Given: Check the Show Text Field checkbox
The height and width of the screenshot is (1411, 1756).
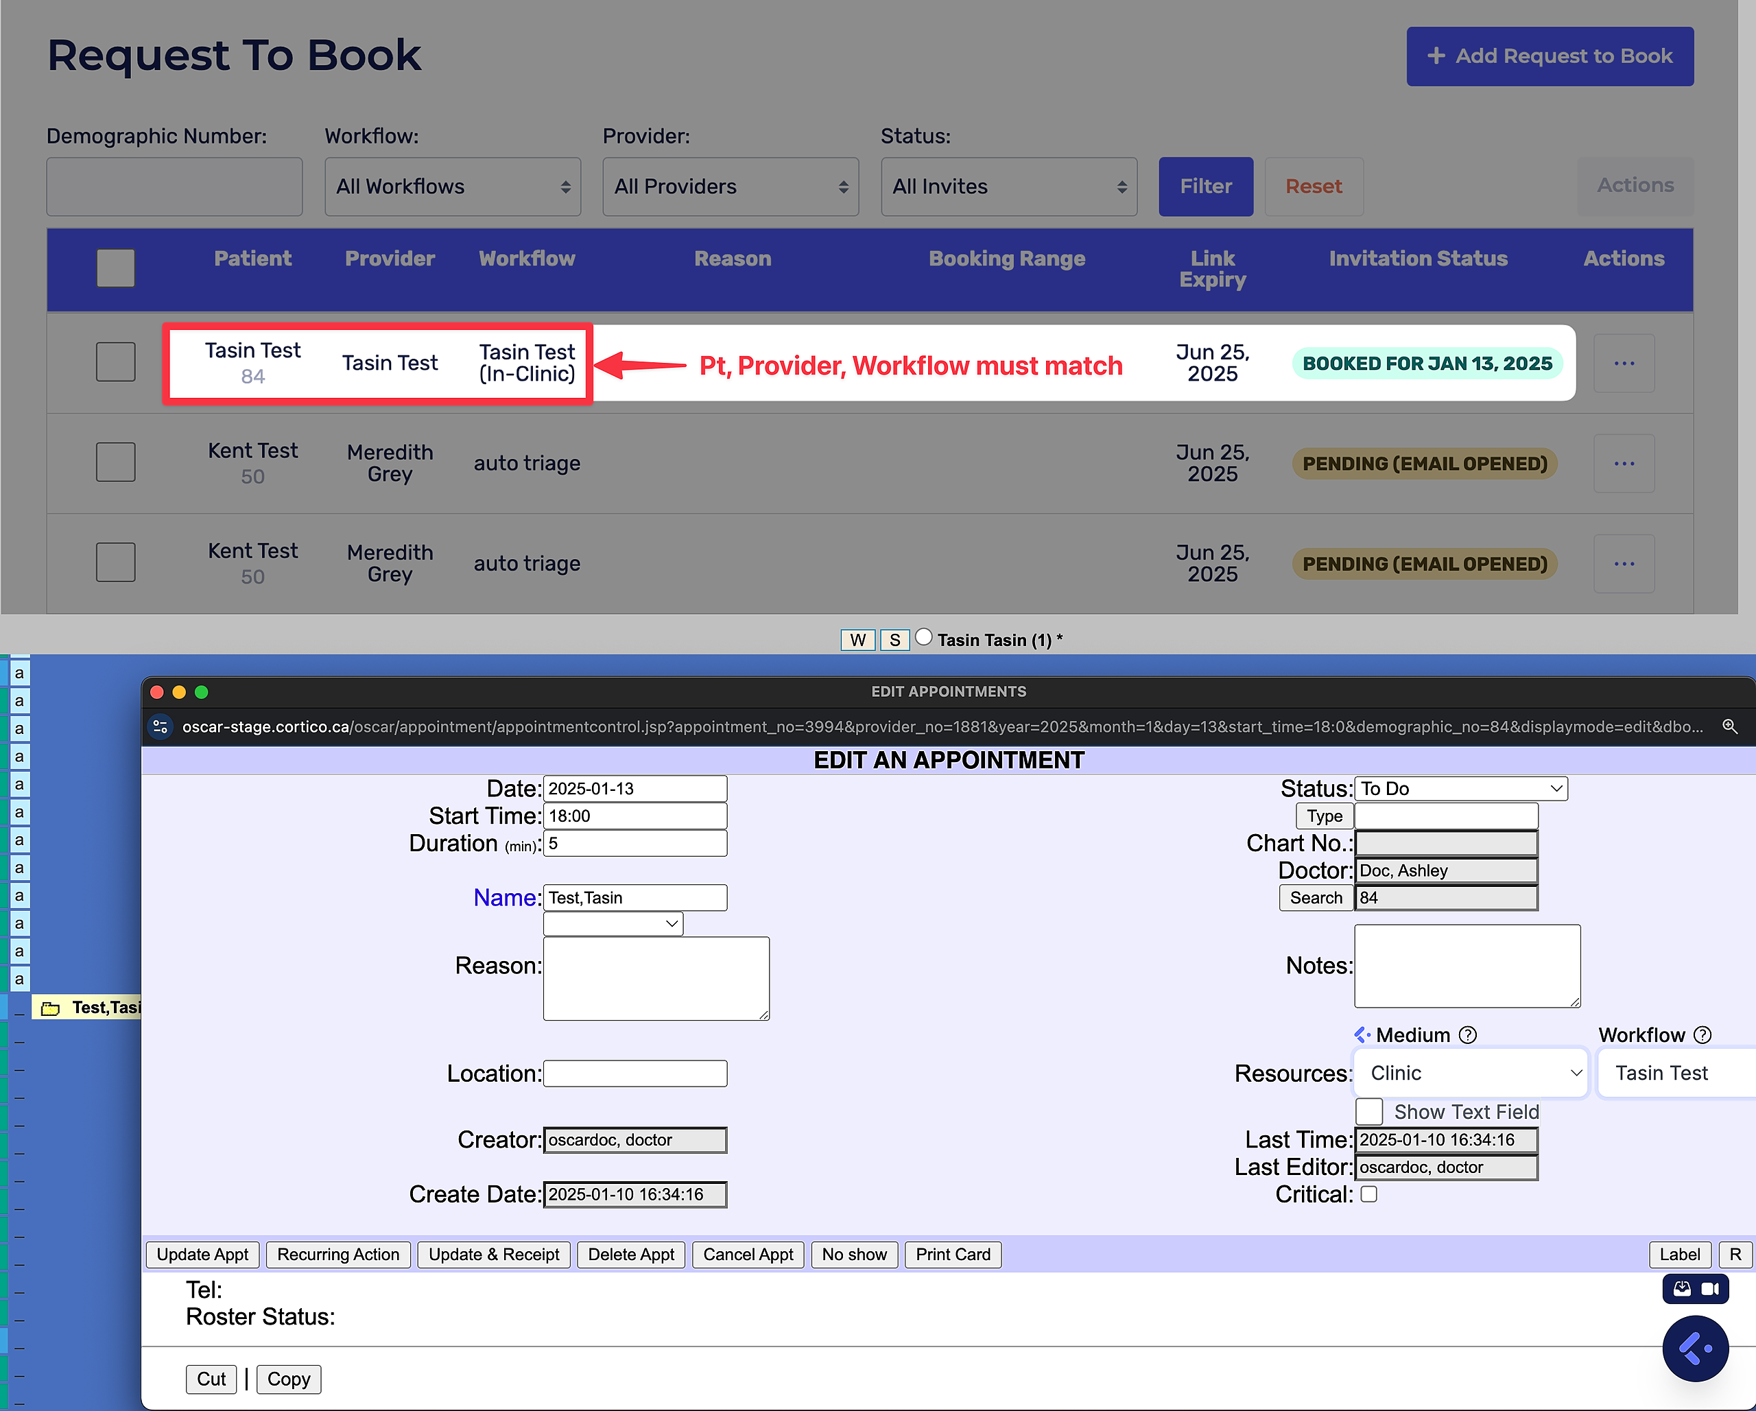Looking at the screenshot, I should pyautogui.click(x=1369, y=1111).
